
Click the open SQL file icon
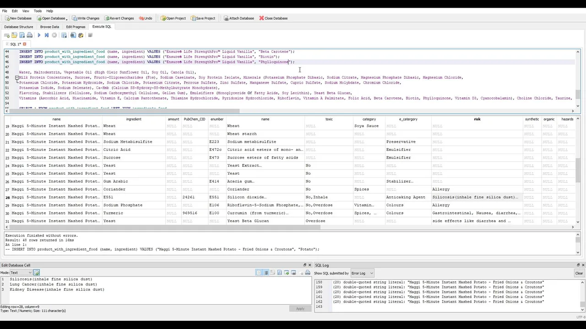(14, 35)
